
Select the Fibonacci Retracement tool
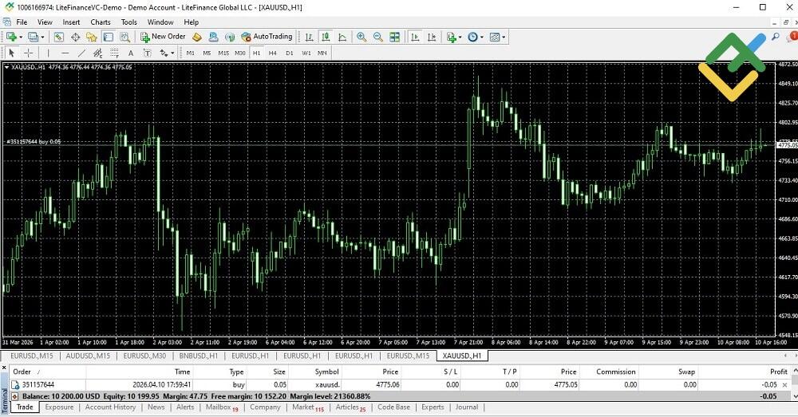[114, 53]
